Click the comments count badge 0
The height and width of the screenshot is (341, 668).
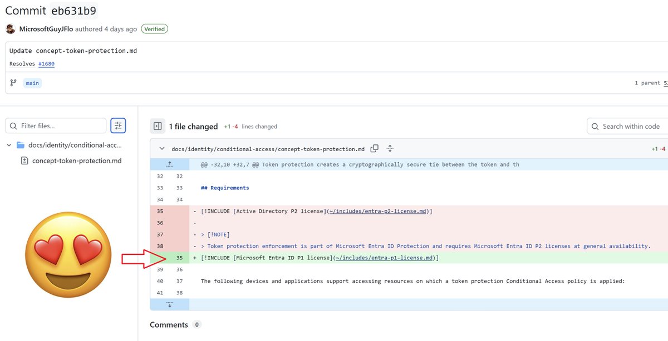pyautogui.click(x=197, y=324)
